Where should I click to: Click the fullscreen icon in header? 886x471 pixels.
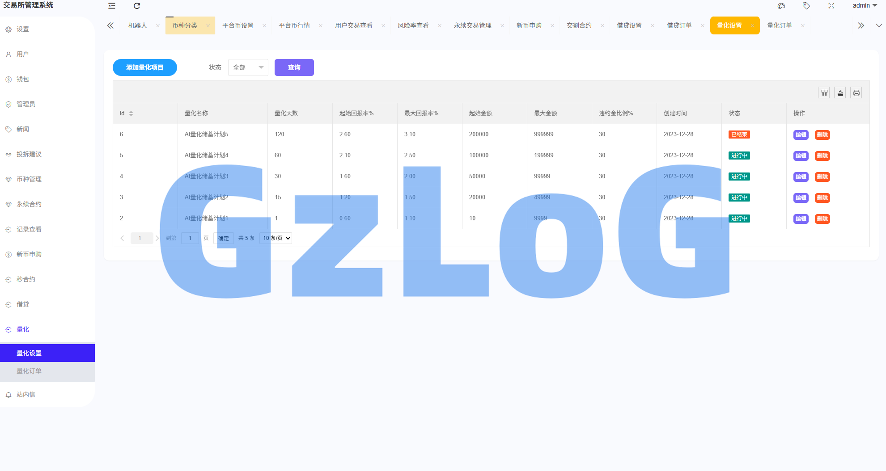point(831,6)
